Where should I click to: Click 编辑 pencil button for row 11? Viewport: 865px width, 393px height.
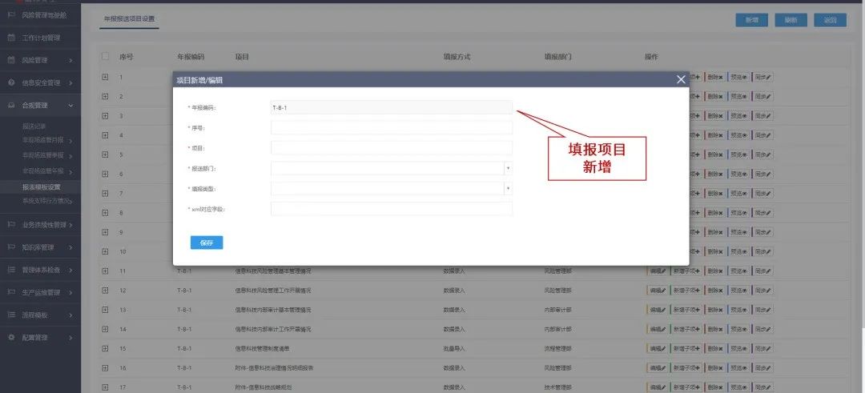pos(658,271)
